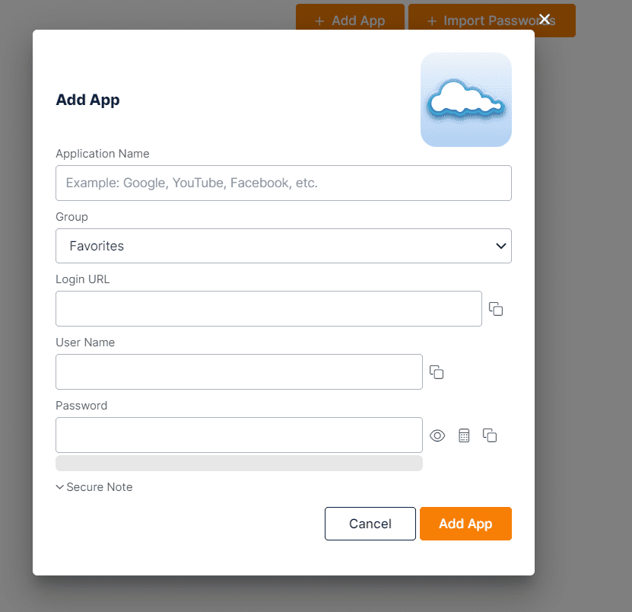This screenshot has height=612, width=632.
Task: Copy the Login URL field value
Action: pyautogui.click(x=496, y=309)
